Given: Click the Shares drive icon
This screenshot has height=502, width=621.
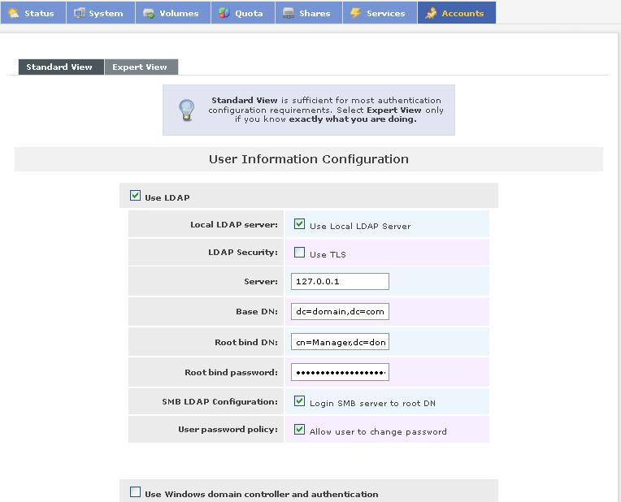Looking at the screenshot, I should [289, 13].
